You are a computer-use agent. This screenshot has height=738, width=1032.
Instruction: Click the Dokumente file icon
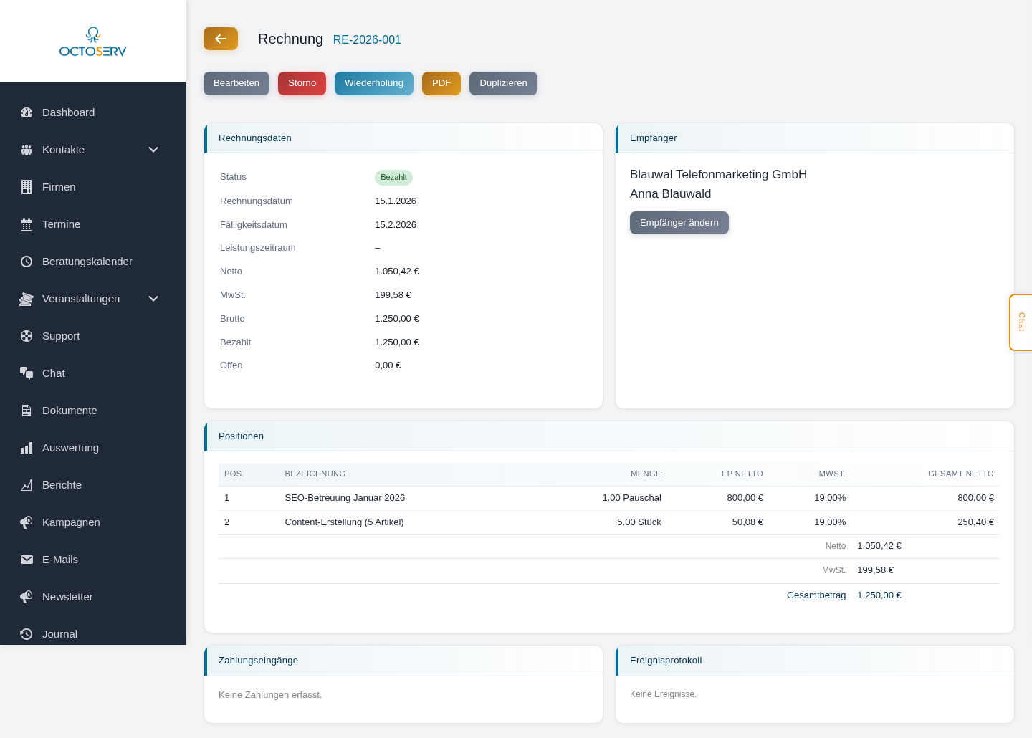pos(27,411)
